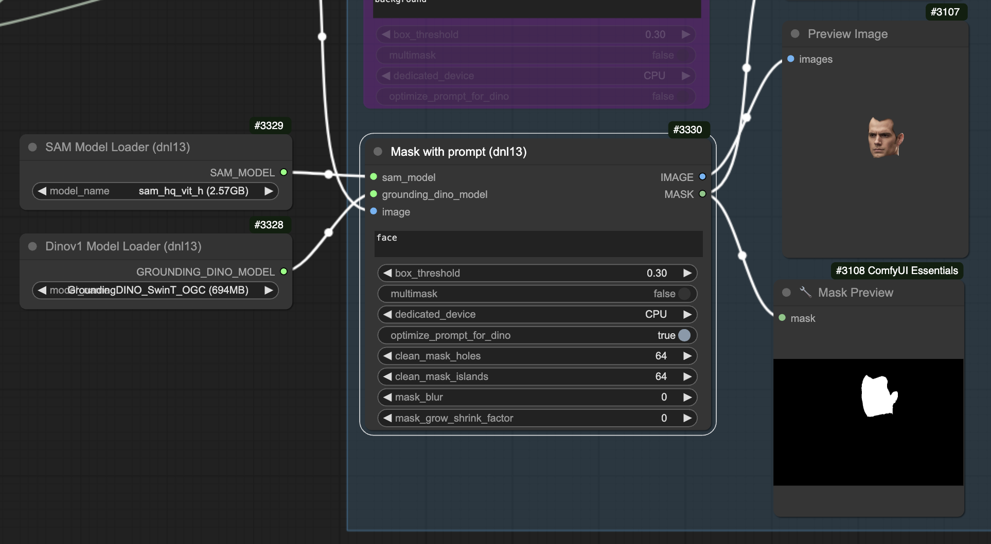991x544 pixels.
Task: Disable the optimize_prompt_for_dino toggle
Action: point(684,335)
